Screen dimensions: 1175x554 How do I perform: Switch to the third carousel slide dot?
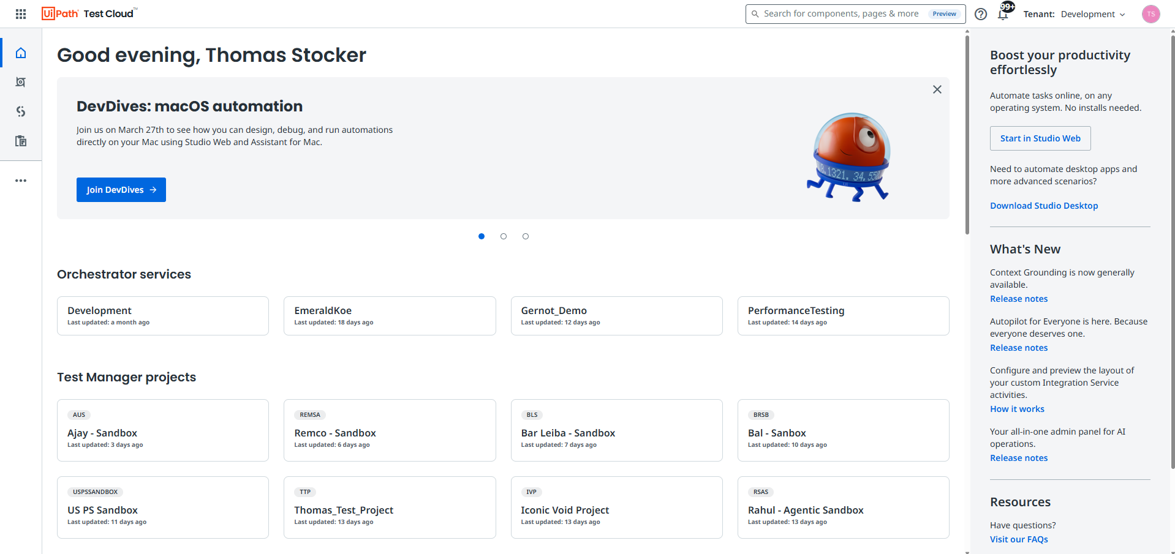click(526, 236)
